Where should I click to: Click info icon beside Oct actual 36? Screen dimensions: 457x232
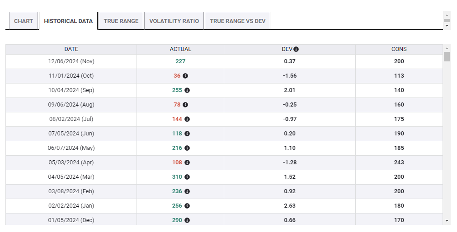(185, 76)
